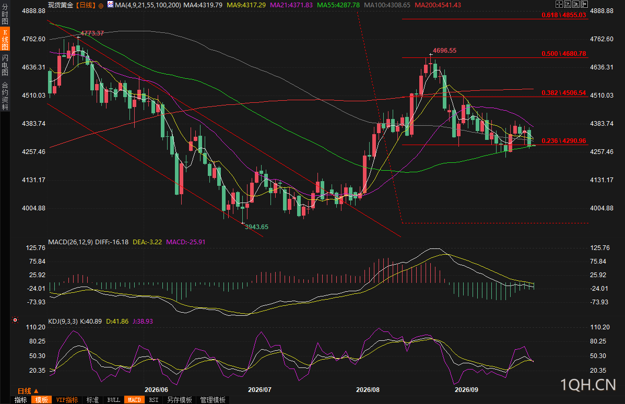Click the red dot icon beside KDJ panel

click(x=15, y=320)
